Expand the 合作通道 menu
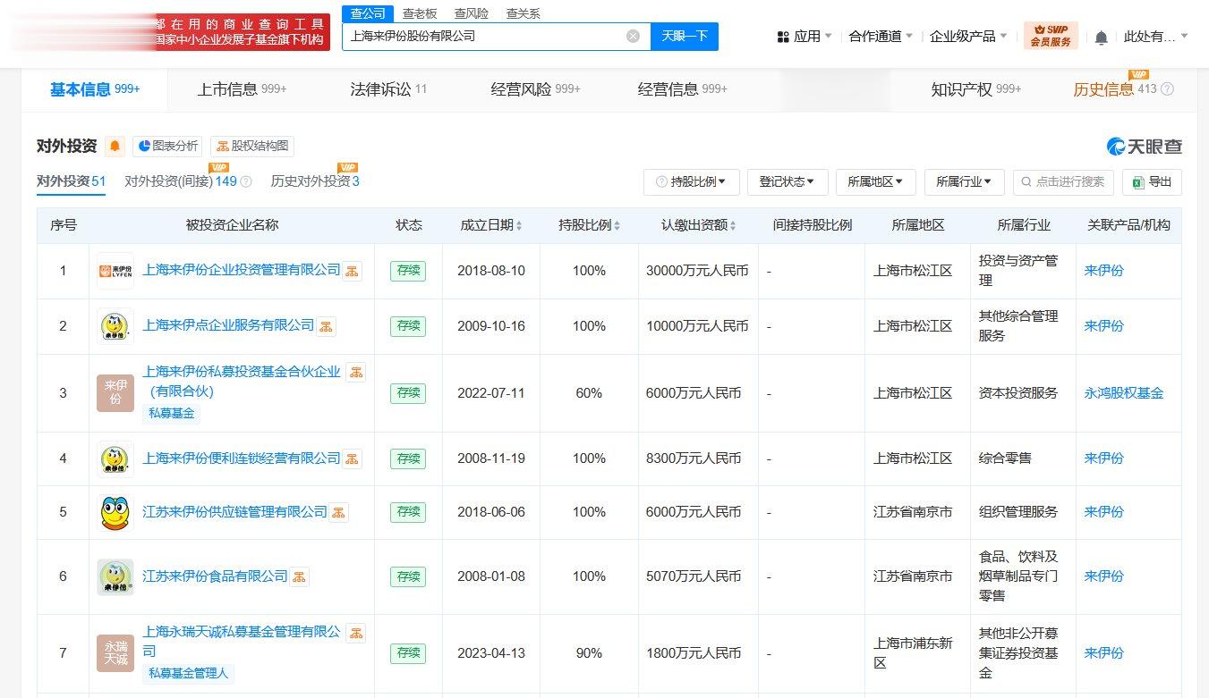The height and width of the screenshot is (698, 1209). click(881, 37)
